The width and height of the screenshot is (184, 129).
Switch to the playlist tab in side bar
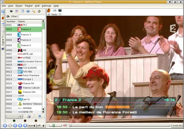tap(3, 24)
